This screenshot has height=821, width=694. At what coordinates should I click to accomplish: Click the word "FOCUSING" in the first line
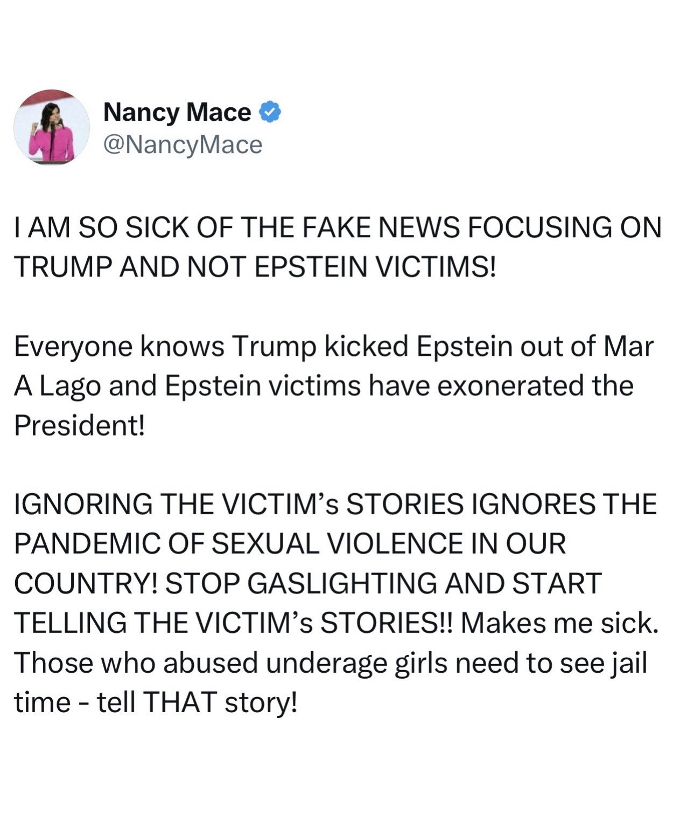coord(539,227)
